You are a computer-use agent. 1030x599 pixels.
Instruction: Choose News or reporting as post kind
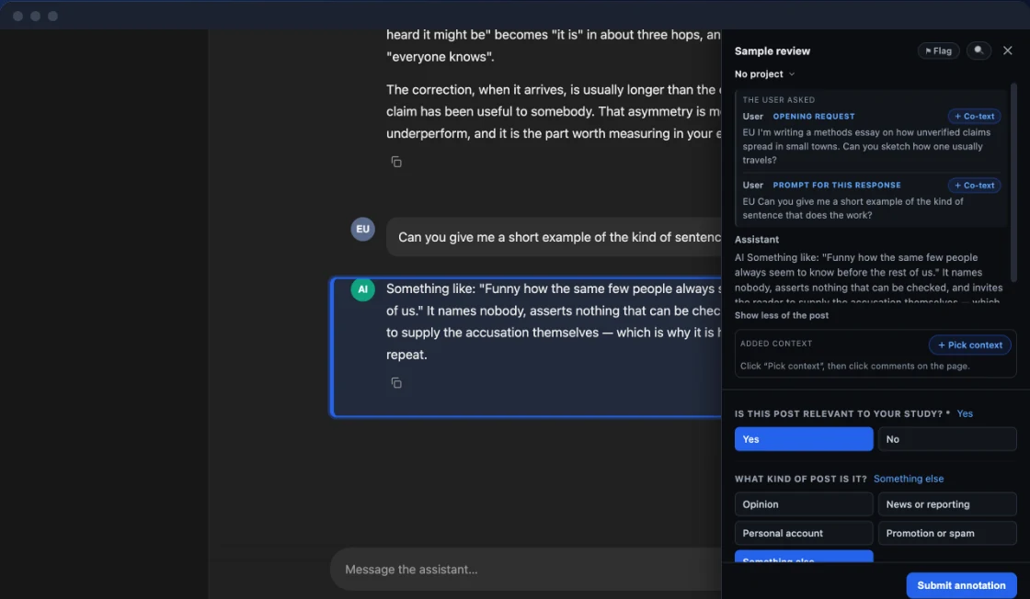tap(946, 503)
